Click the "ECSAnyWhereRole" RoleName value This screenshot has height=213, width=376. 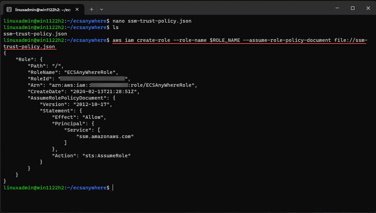coord(93,72)
